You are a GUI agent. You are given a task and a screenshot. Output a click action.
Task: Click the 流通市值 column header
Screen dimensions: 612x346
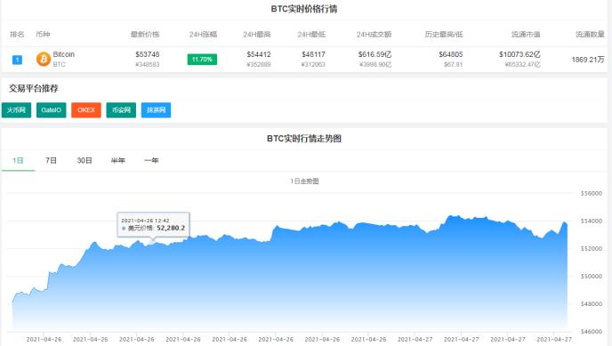click(526, 35)
